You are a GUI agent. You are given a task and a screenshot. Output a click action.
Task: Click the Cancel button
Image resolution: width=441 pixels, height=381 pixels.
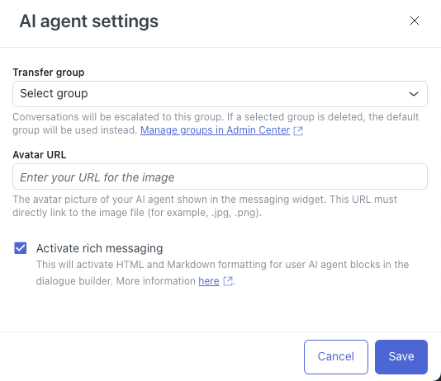click(336, 357)
